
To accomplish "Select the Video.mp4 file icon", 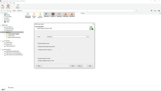I will [x=65, y=15].
